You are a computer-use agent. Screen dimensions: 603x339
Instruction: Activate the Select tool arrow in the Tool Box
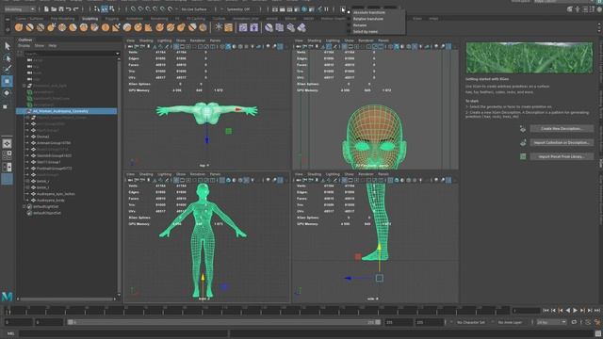click(8, 46)
